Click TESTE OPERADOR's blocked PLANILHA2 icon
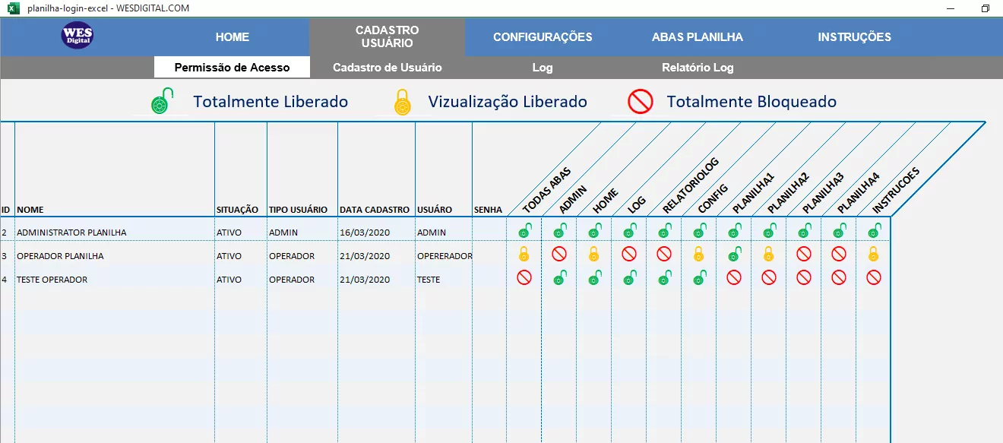Viewport: 1003px width, 443px height. [x=769, y=277]
